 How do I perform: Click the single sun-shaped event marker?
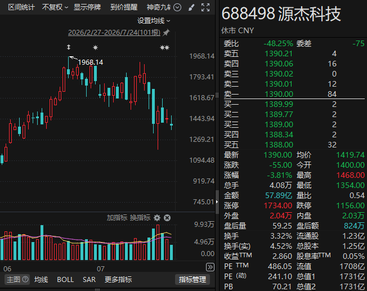[95, 47]
